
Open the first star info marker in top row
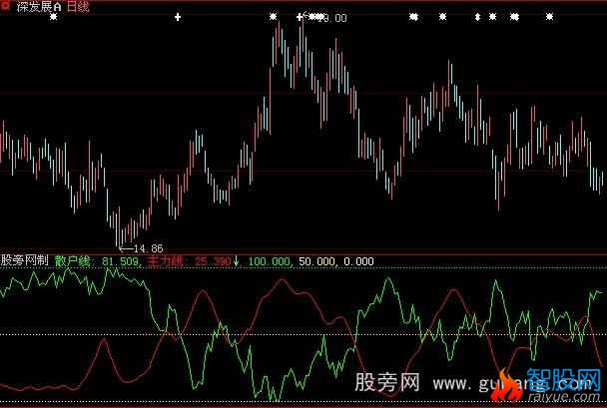(x=54, y=17)
